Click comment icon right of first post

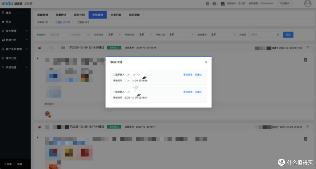click(x=305, y=60)
